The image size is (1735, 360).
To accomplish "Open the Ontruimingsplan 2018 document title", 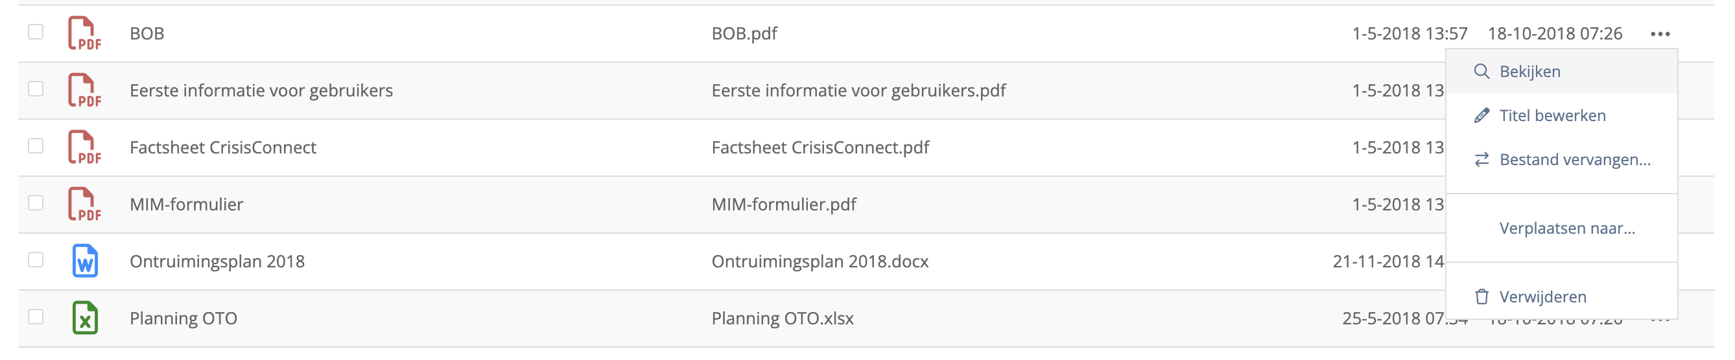I will (217, 262).
